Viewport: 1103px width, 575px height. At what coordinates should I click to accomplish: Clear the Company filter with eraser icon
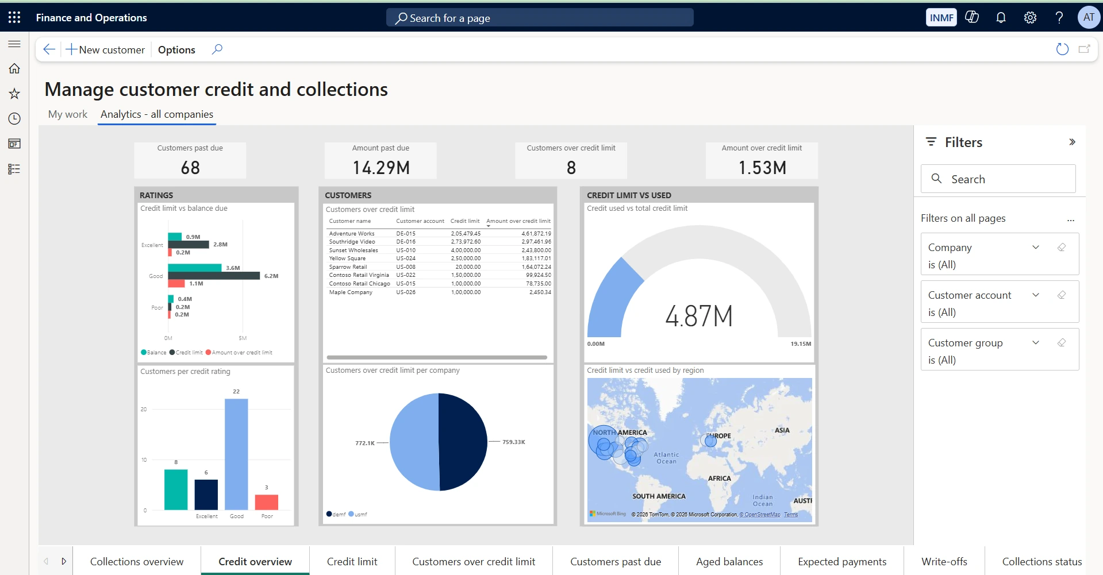1062,247
